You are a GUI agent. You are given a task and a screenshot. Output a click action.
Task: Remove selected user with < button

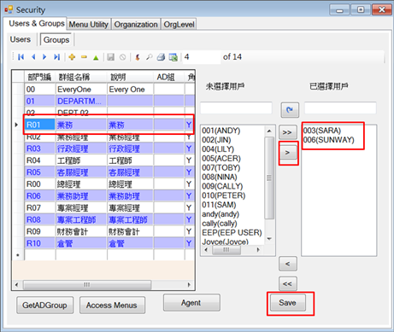pos(288,264)
